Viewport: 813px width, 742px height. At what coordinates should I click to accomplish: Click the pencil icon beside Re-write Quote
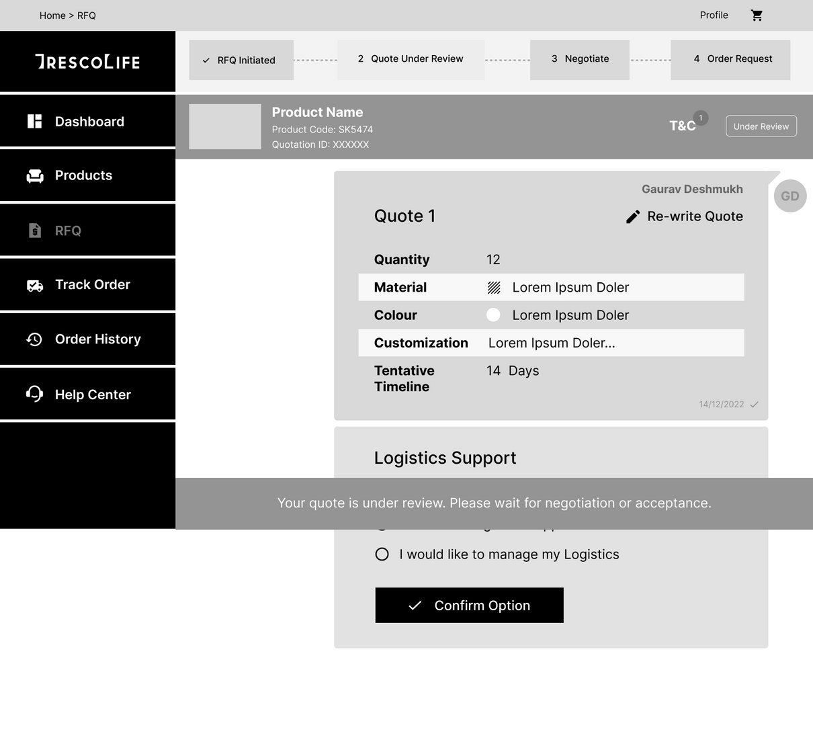point(632,216)
